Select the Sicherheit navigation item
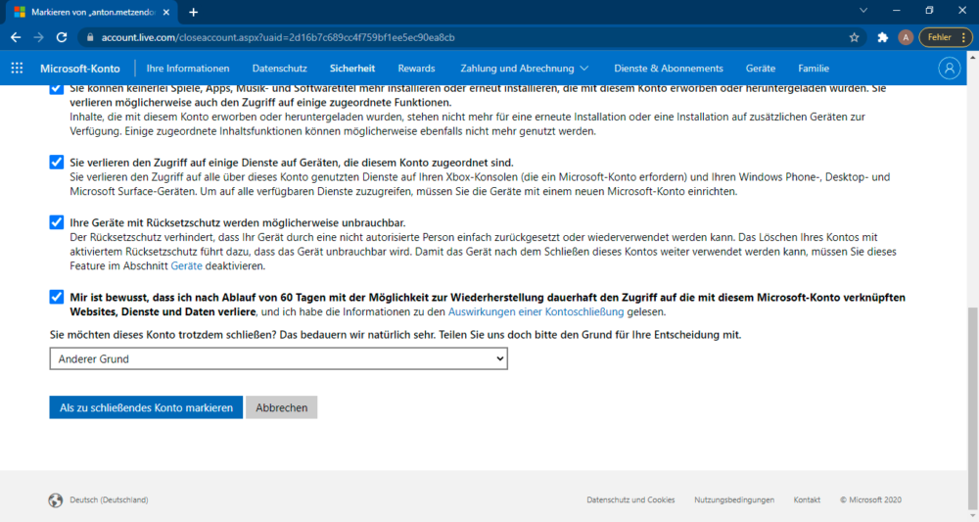Screen dimensions: 979x522 (352, 68)
